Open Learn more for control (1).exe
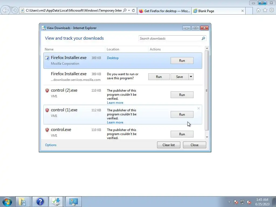The image size is (276, 207). pos(115,122)
